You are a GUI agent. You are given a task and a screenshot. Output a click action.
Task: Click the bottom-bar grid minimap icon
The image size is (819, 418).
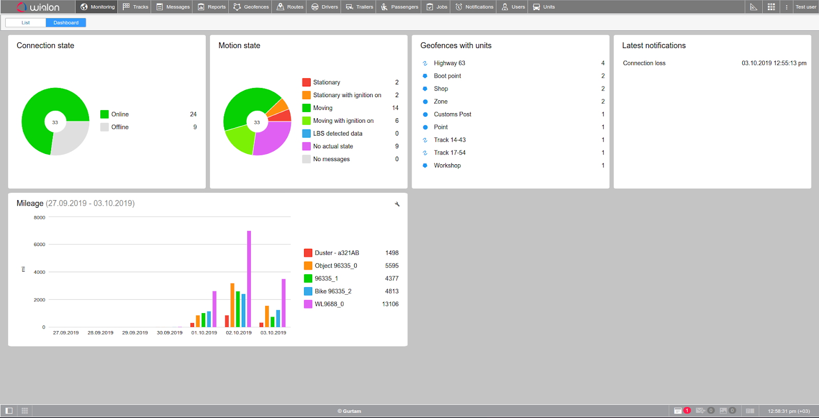pos(25,411)
